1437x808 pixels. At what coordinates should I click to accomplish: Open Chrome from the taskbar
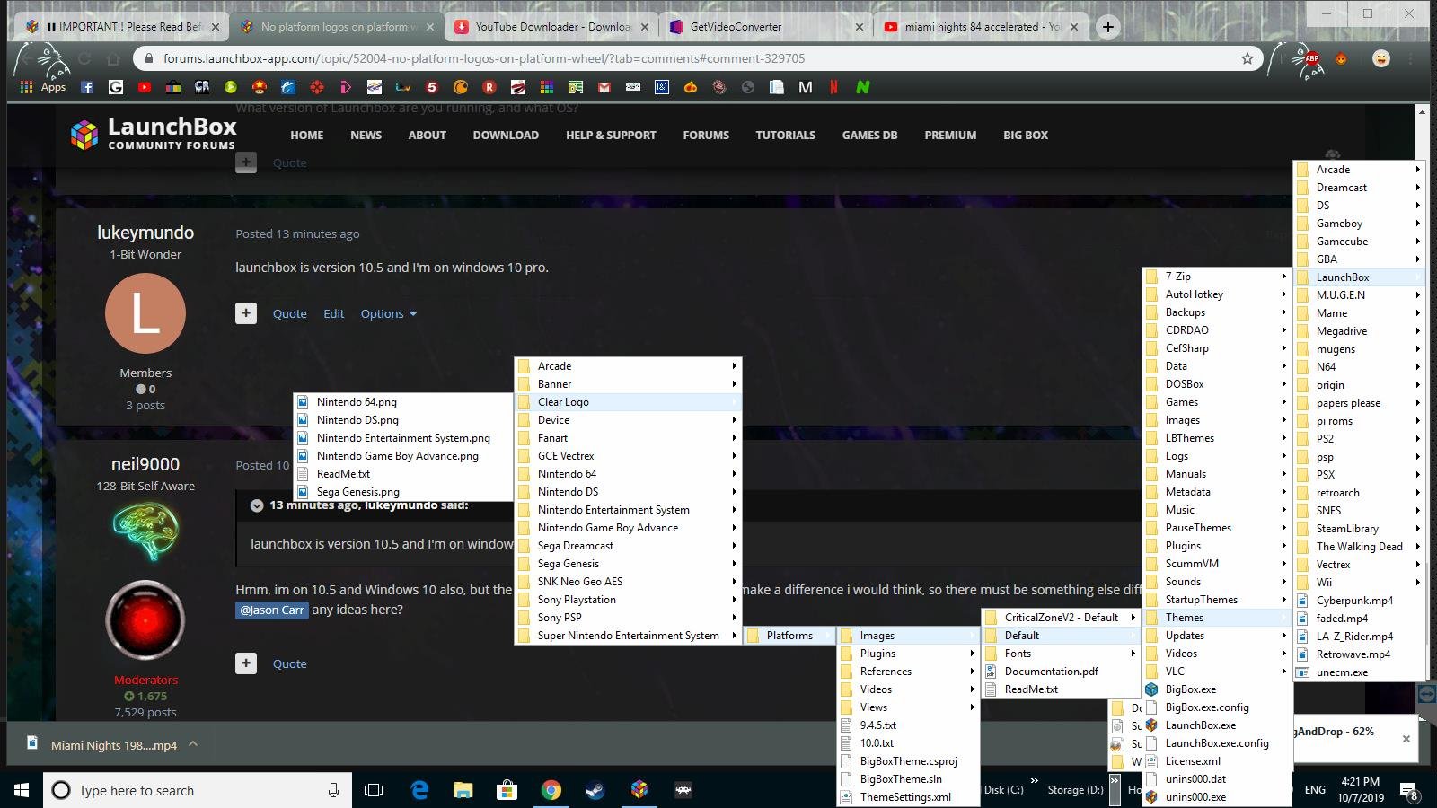(x=551, y=790)
